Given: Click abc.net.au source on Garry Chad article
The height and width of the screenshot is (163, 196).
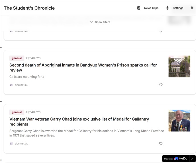Looking at the screenshot, I should point(21,144).
